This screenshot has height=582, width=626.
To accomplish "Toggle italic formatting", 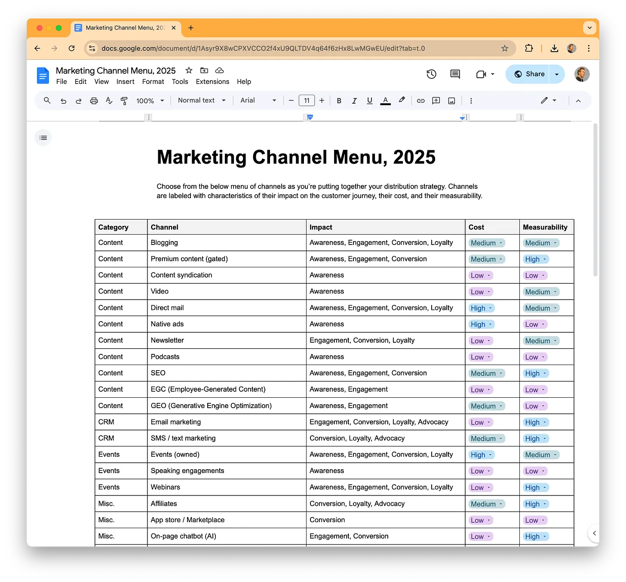I will pos(354,101).
